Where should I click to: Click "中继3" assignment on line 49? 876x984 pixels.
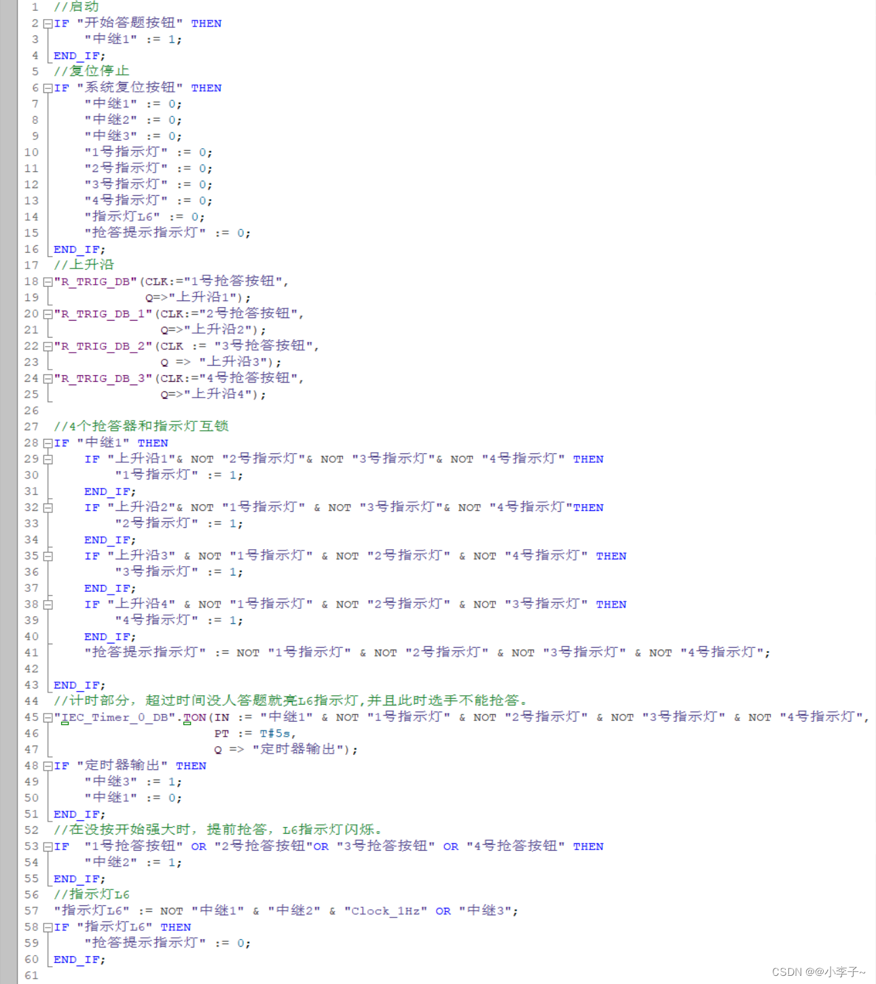pos(111,781)
